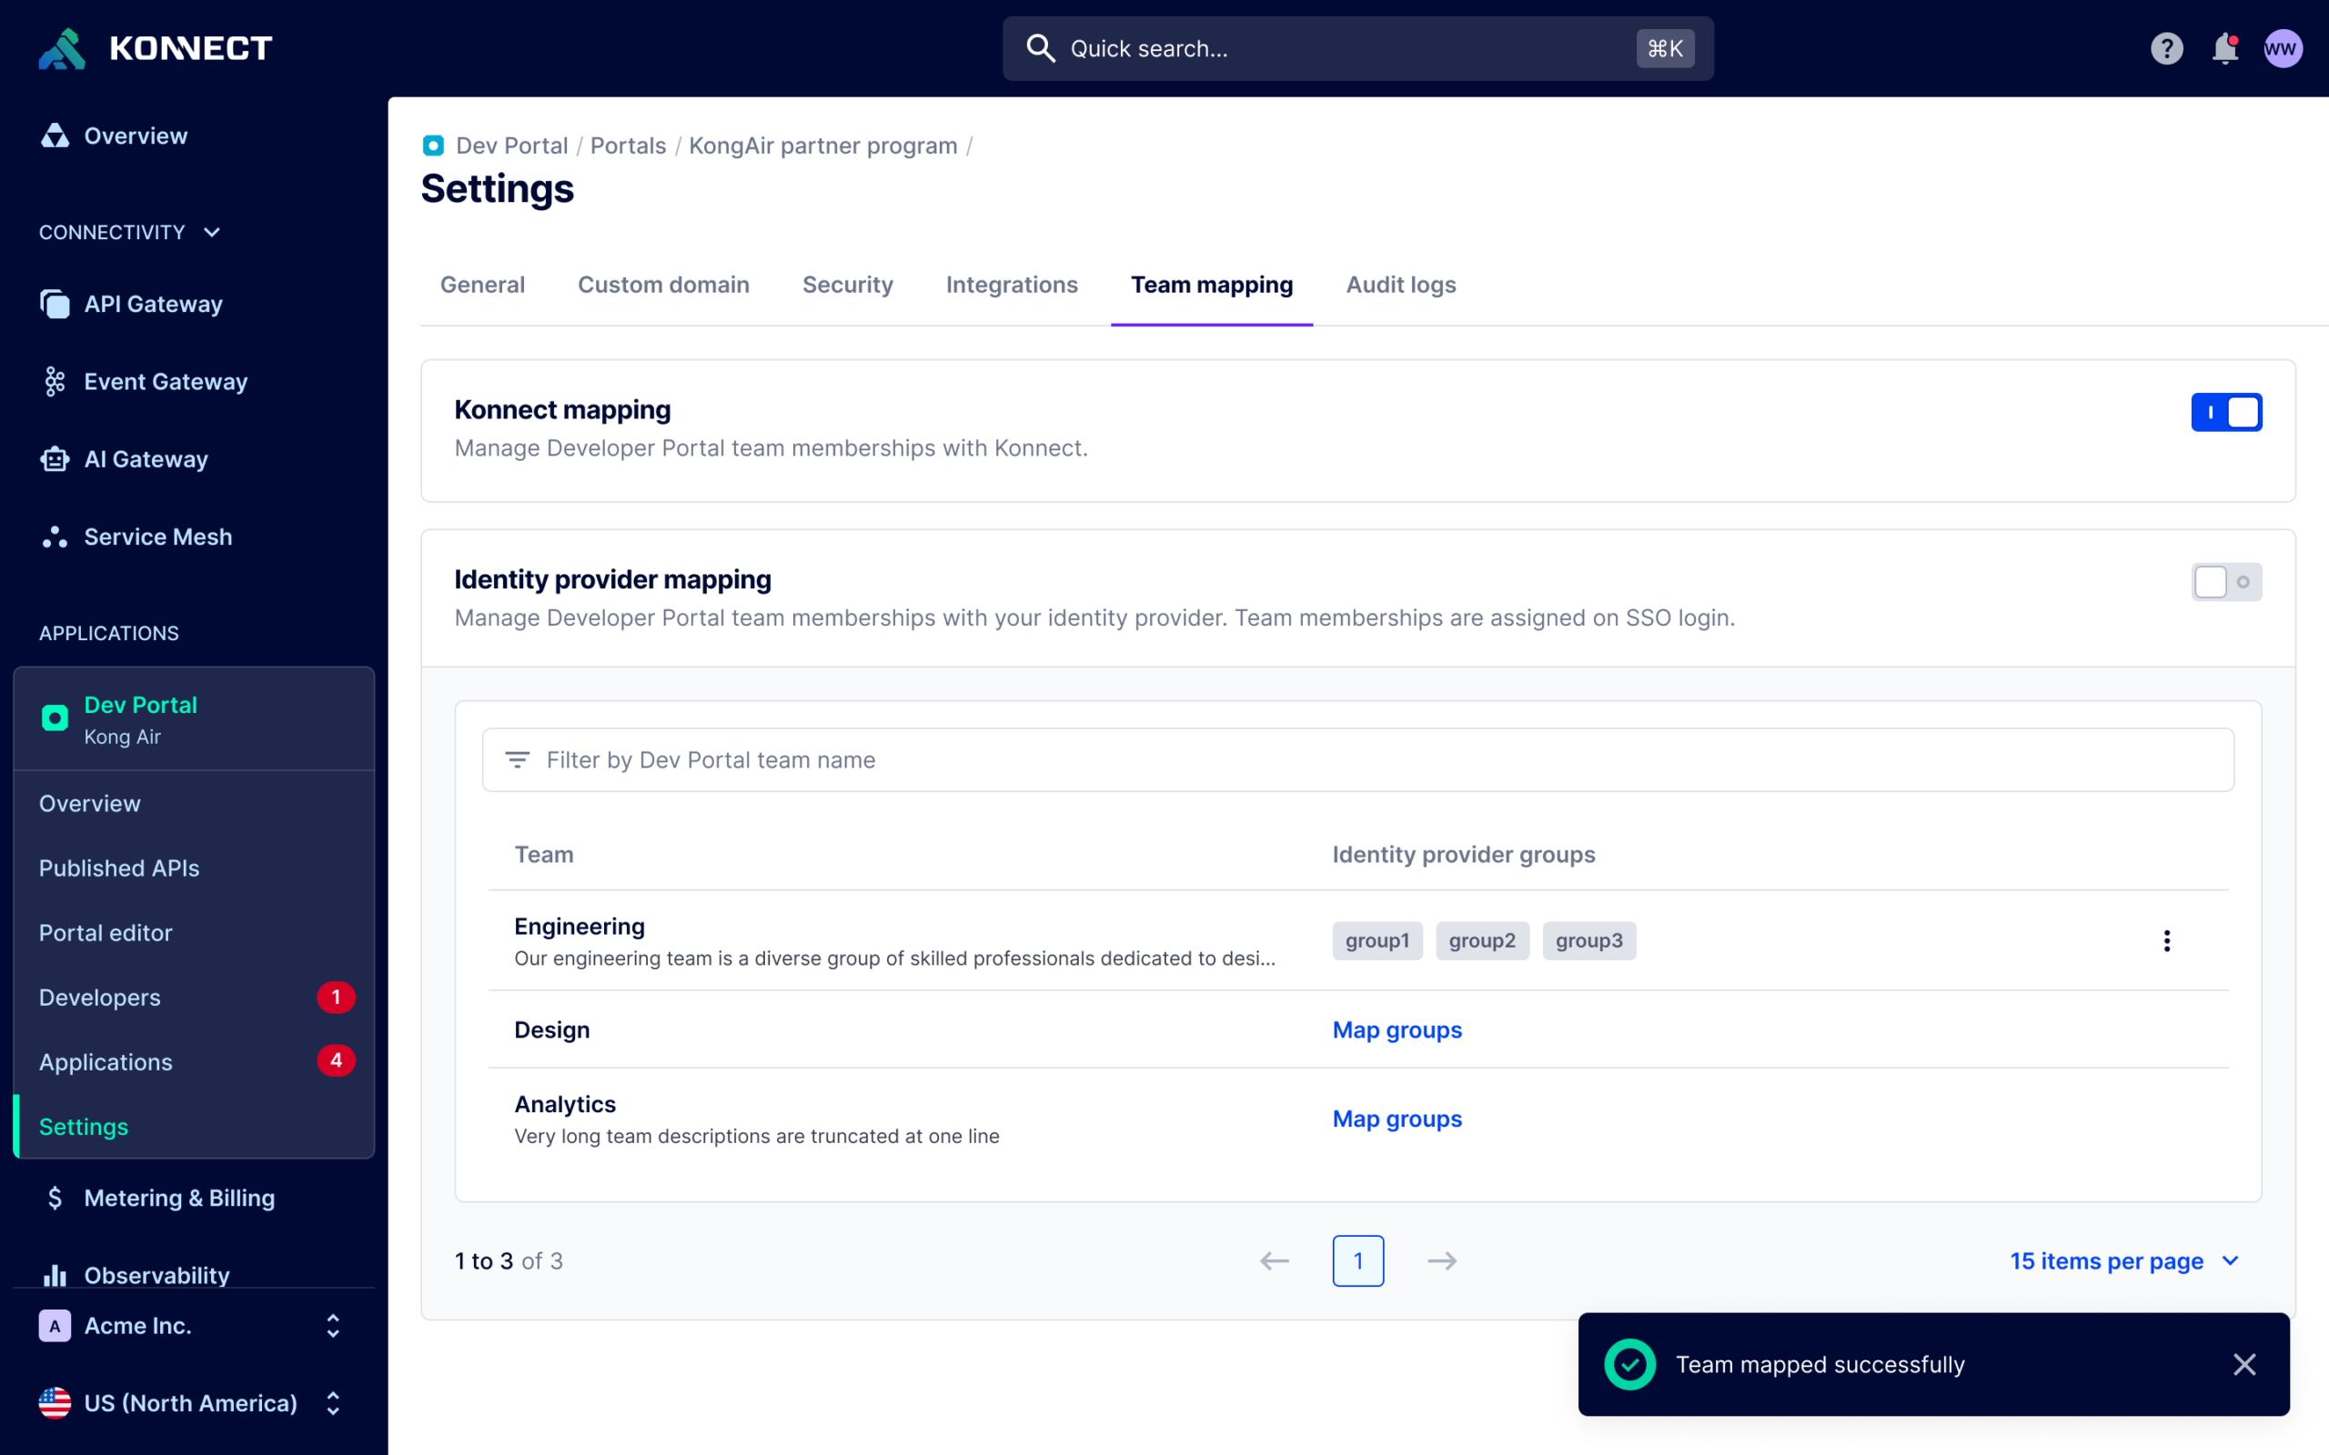
Task: Open the Portals breadcrumb link
Action: pyautogui.click(x=628, y=145)
